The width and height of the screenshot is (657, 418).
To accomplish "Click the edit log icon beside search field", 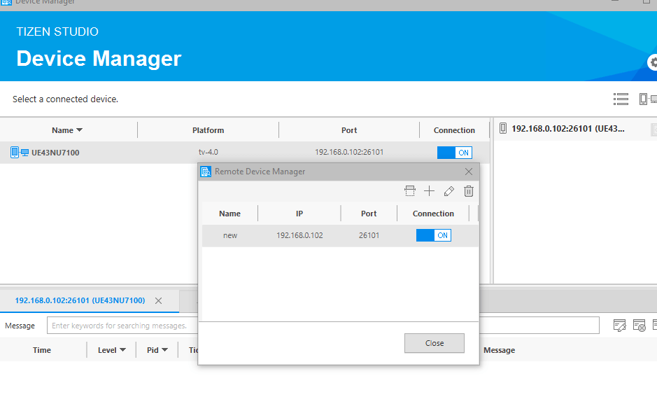I will [619, 325].
